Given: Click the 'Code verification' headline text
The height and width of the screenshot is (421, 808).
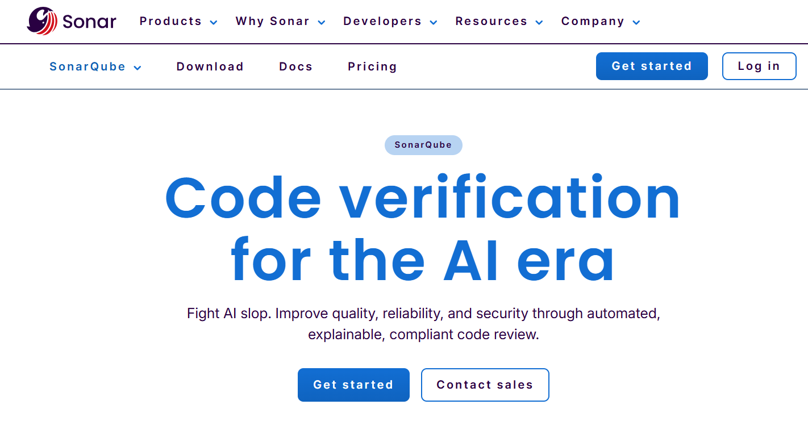Looking at the screenshot, I should [422, 197].
